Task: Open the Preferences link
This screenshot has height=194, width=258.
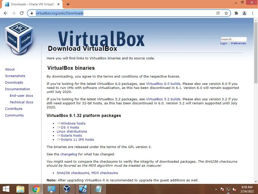Action: pos(238,43)
